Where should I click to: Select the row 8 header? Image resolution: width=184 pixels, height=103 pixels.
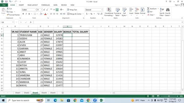coord(2,35)
